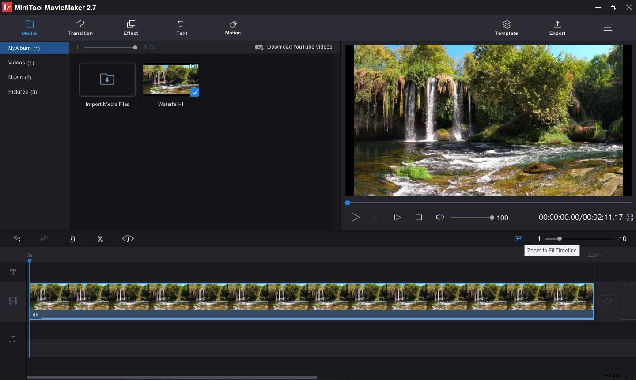This screenshot has width=636, height=380.
Task: Open the Template panel
Action: pos(506,27)
